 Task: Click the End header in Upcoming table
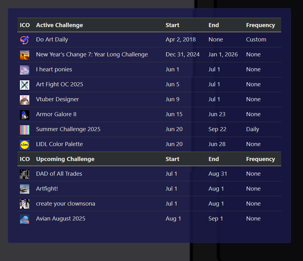pos(214,159)
